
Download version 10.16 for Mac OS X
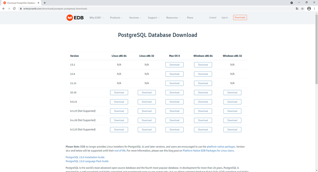coord(174,93)
